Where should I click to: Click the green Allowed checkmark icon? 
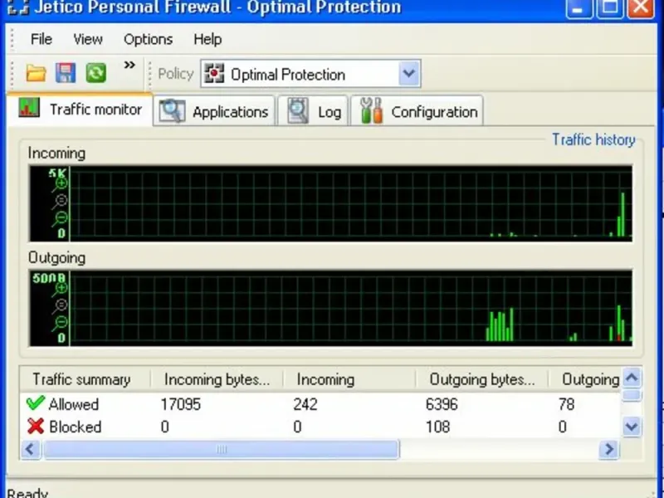pyautogui.click(x=36, y=403)
